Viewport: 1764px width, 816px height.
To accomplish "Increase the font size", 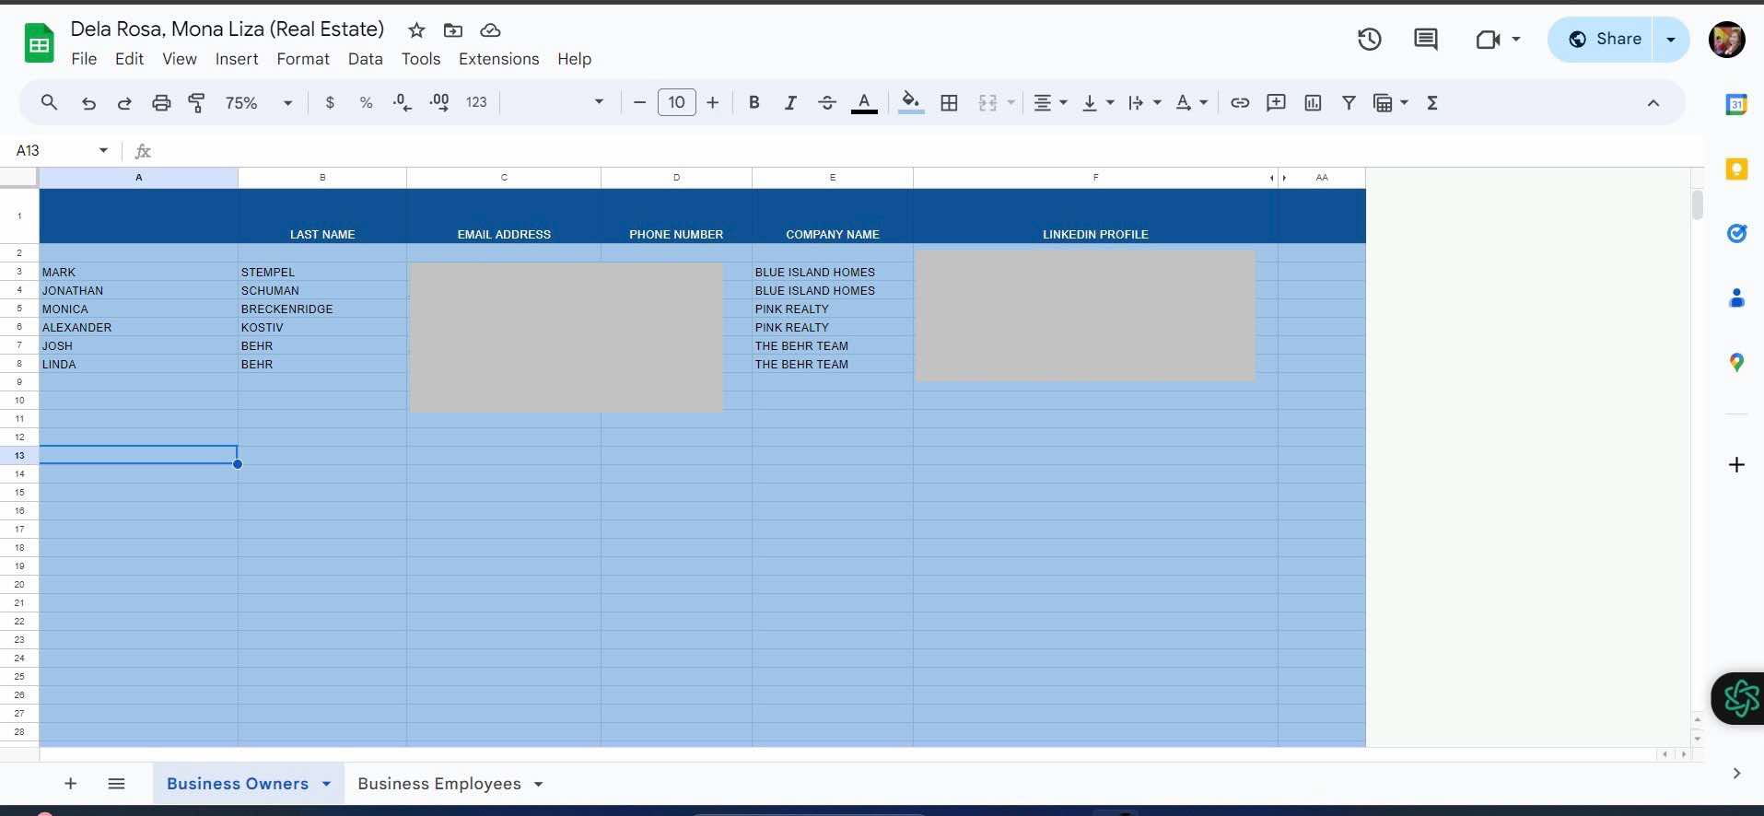I will tap(712, 103).
